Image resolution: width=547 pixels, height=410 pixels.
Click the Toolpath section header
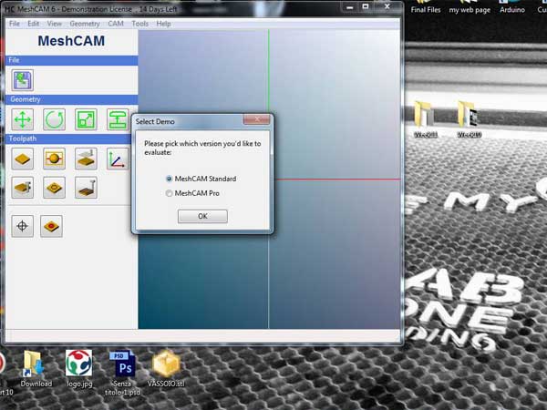pyautogui.click(x=69, y=139)
